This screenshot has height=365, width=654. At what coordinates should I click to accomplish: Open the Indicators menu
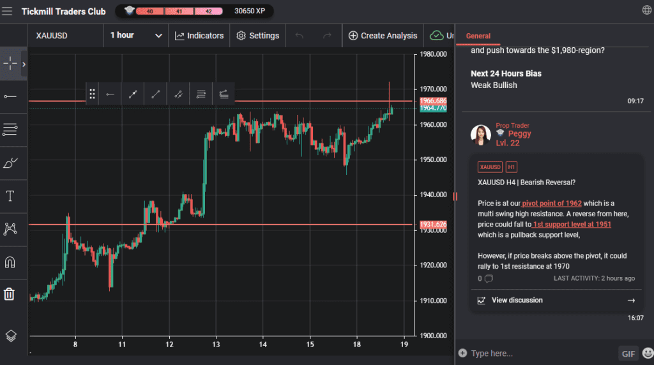[x=199, y=36]
